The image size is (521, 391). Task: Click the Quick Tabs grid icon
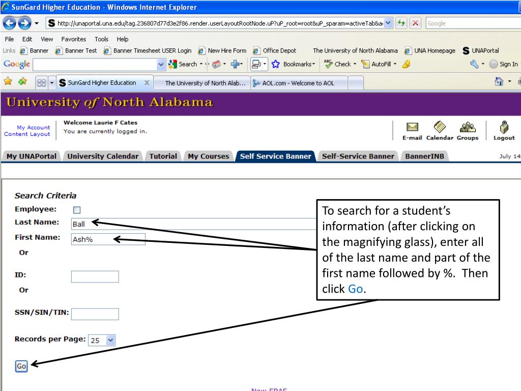(x=42, y=83)
